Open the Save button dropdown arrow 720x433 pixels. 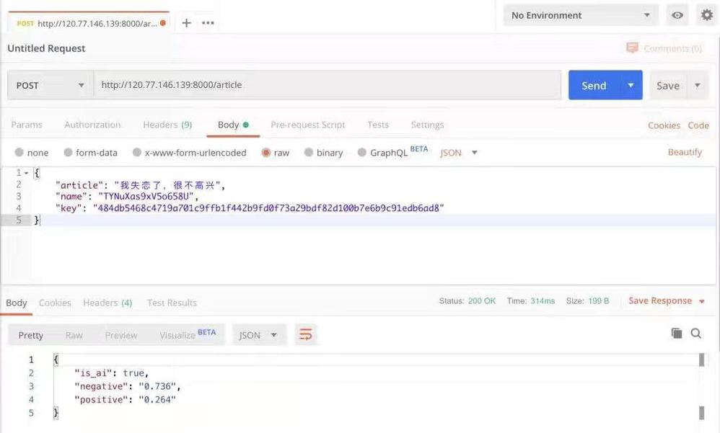(698, 85)
